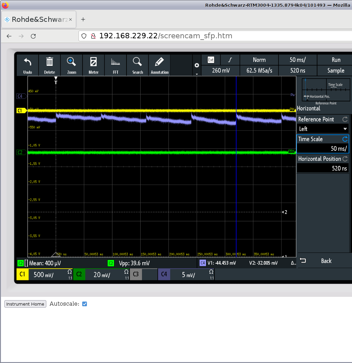Open the Sample acquisition mode selector
Screen dimensions: 352x363
(336, 71)
